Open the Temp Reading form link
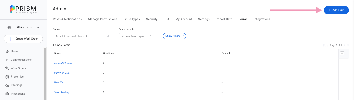Viewport: 354px width, 100px height. [61, 92]
